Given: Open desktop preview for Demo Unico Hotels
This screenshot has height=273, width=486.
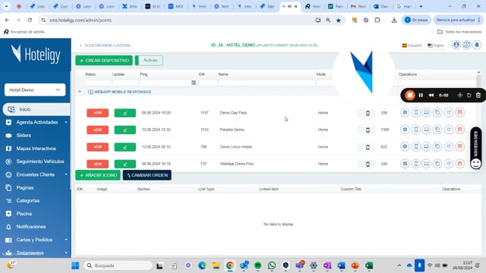Looking at the screenshot, I should click(x=427, y=146).
